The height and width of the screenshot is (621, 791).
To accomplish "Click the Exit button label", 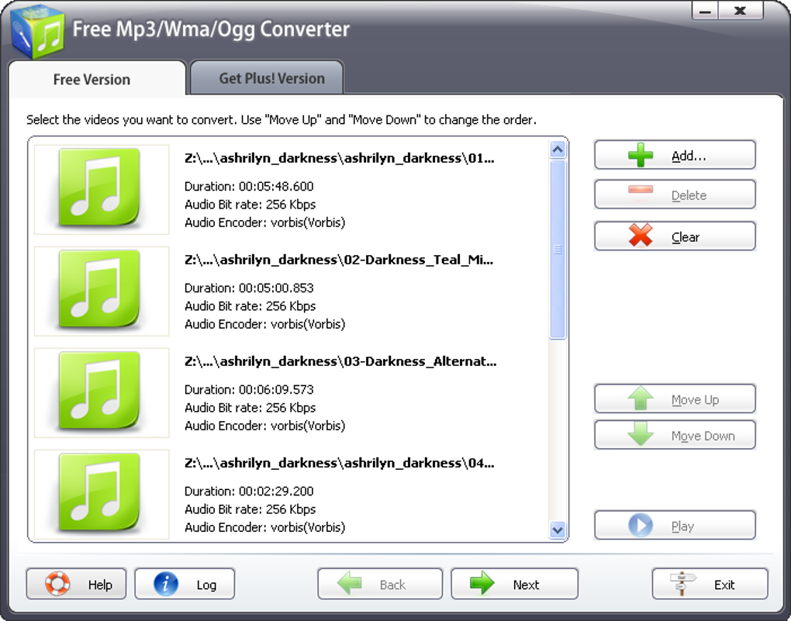I will point(724,585).
